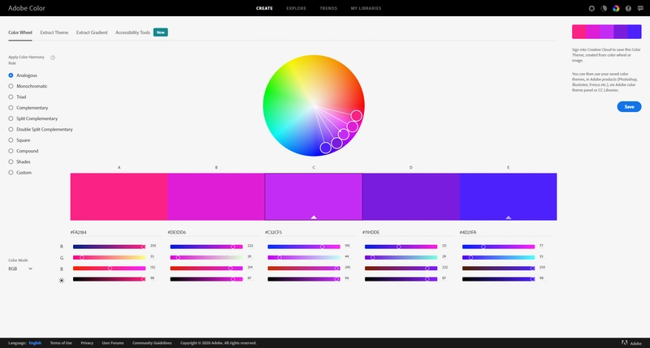650x348 pixels.
Task: Click the New badge next to Accessibility Tools
Action: coord(160,32)
